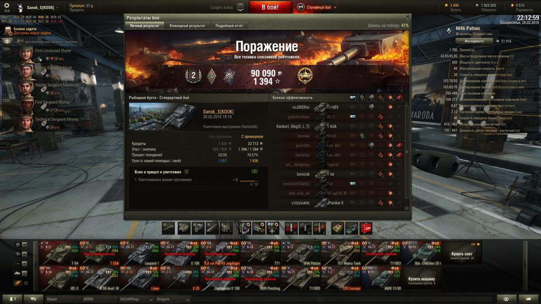Click Купить слот button
Image resolution: width=541 pixels, height=304 pixels.
[462, 253]
